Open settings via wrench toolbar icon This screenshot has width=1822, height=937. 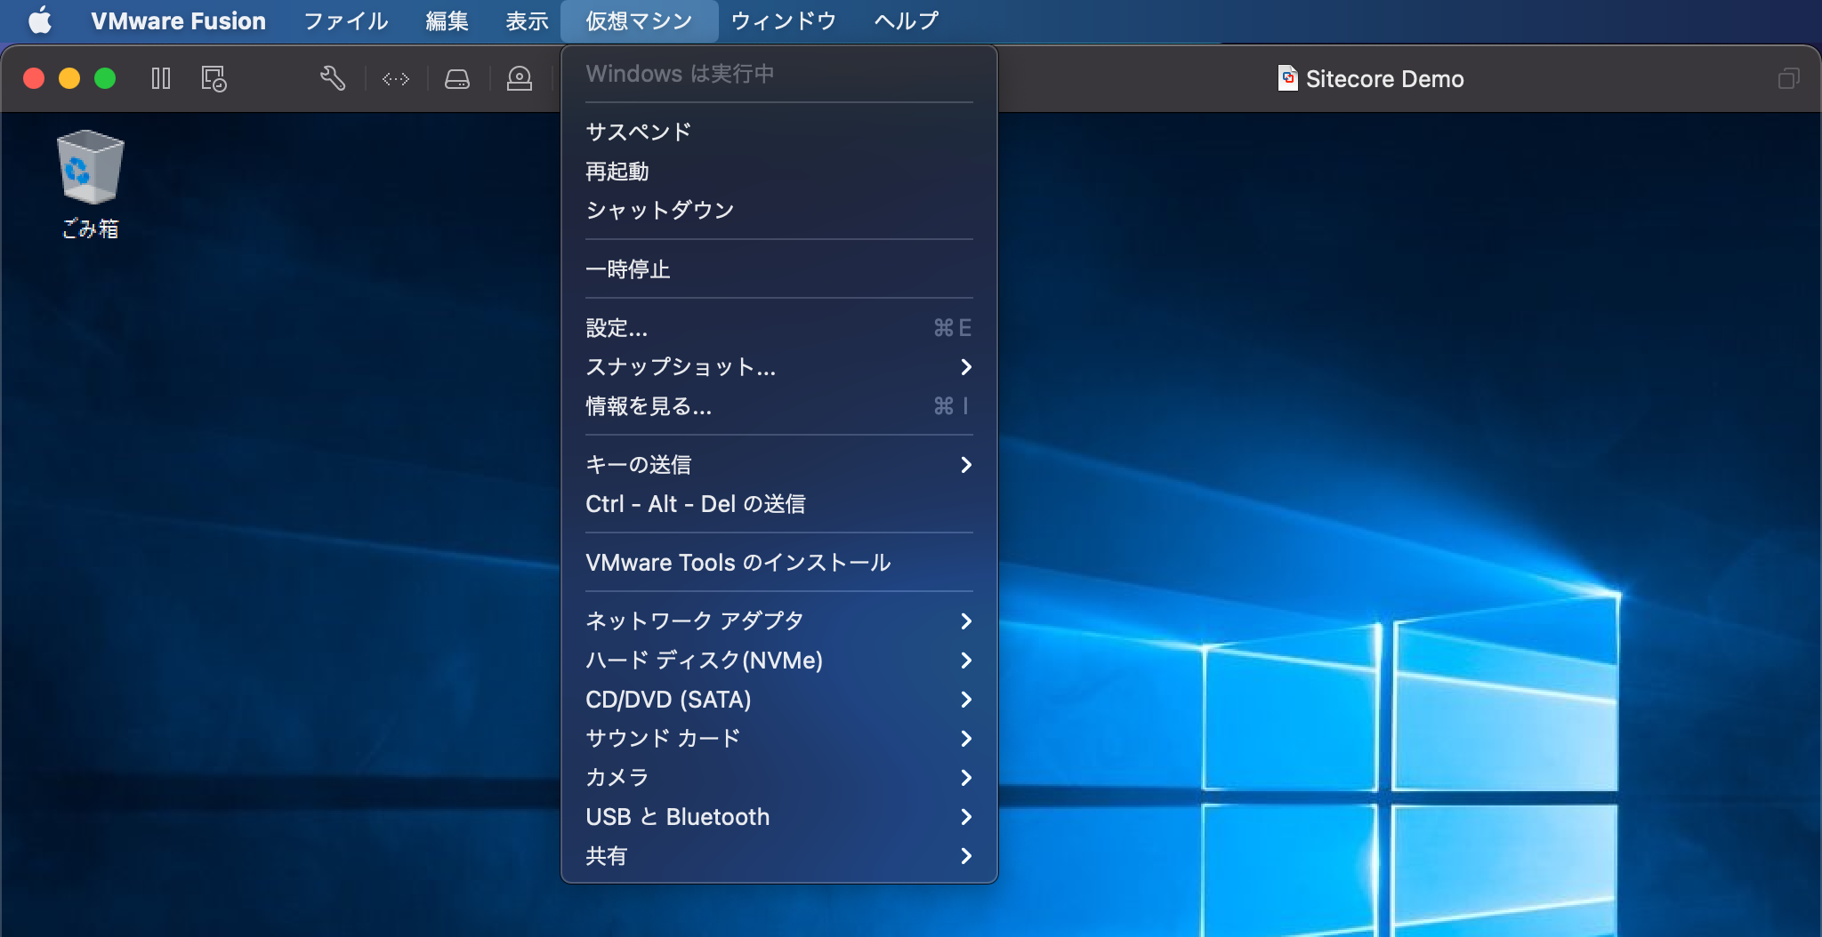point(332,79)
